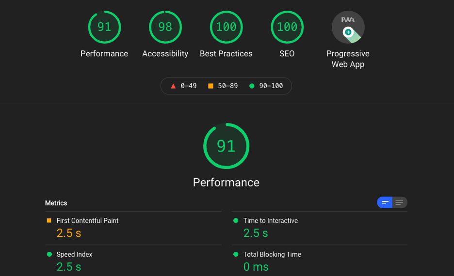
Task: Click the red triangle 0–49 legend item
Action: pyautogui.click(x=183, y=86)
